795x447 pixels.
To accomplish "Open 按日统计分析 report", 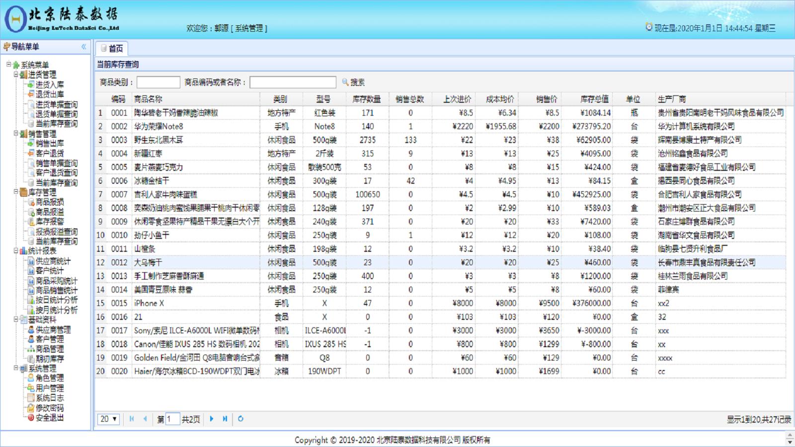I will coord(57,300).
